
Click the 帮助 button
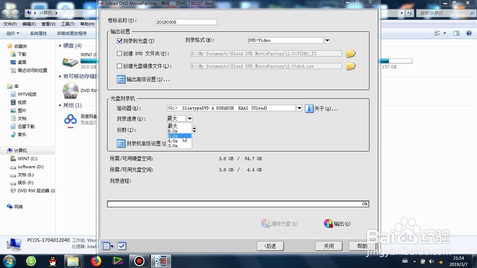(362, 246)
